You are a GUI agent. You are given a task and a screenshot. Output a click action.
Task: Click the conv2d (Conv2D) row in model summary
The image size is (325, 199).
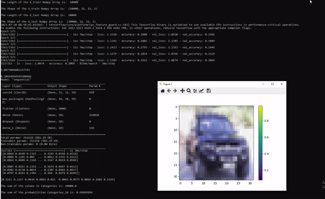(14, 93)
